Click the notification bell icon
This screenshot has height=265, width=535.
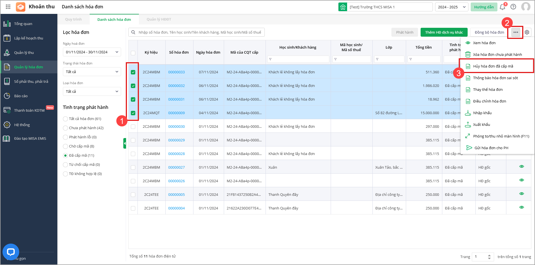502,7
